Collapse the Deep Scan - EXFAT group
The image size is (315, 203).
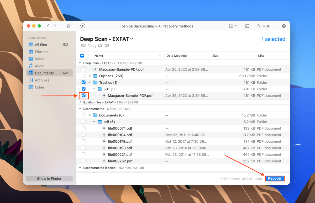coord(80,63)
